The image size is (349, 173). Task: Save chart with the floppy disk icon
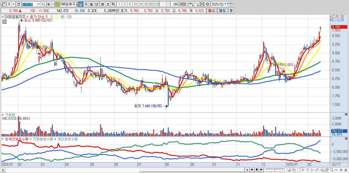coord(202,4)
